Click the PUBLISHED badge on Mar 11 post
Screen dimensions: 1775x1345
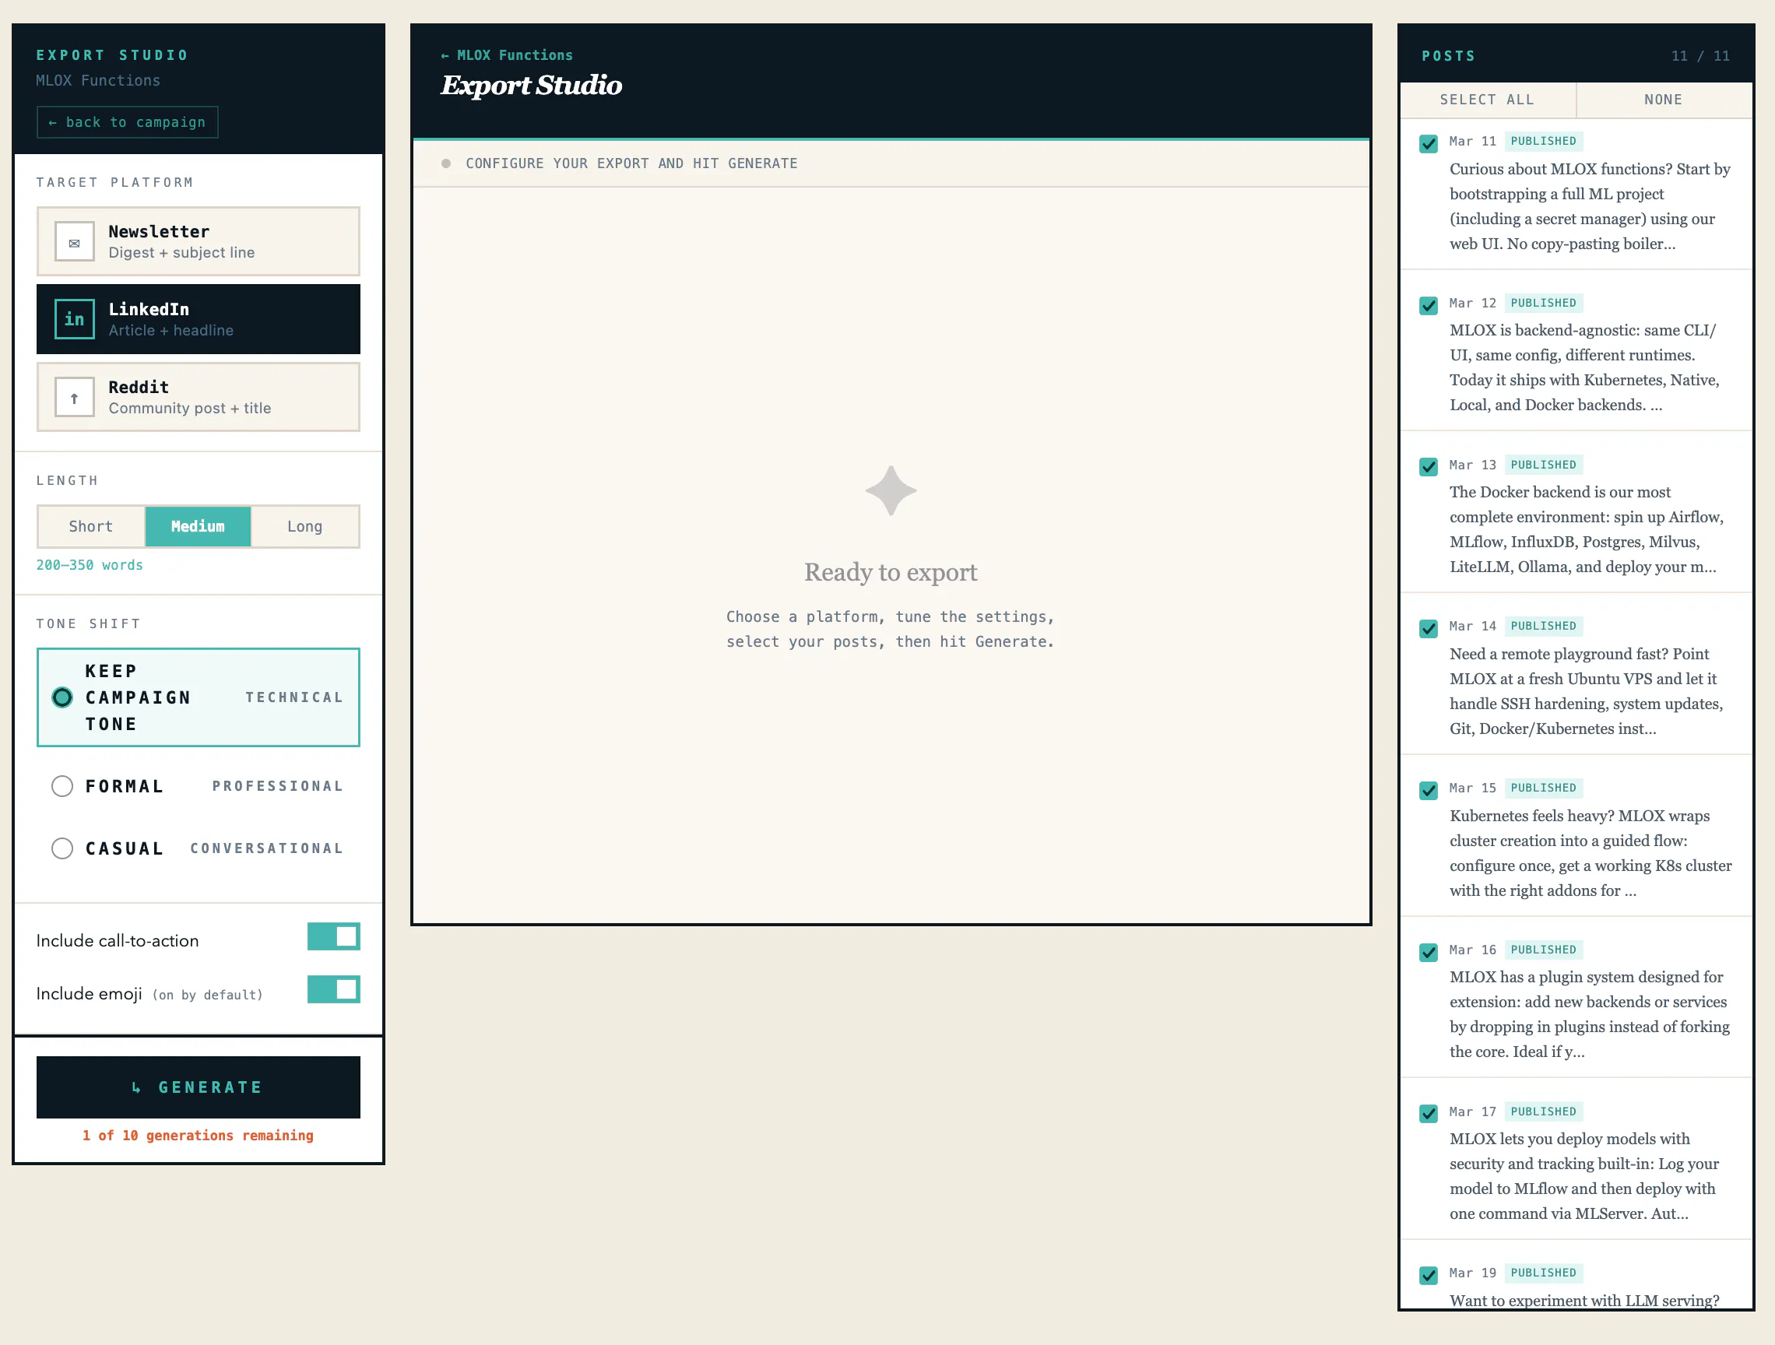[1543, 141]
